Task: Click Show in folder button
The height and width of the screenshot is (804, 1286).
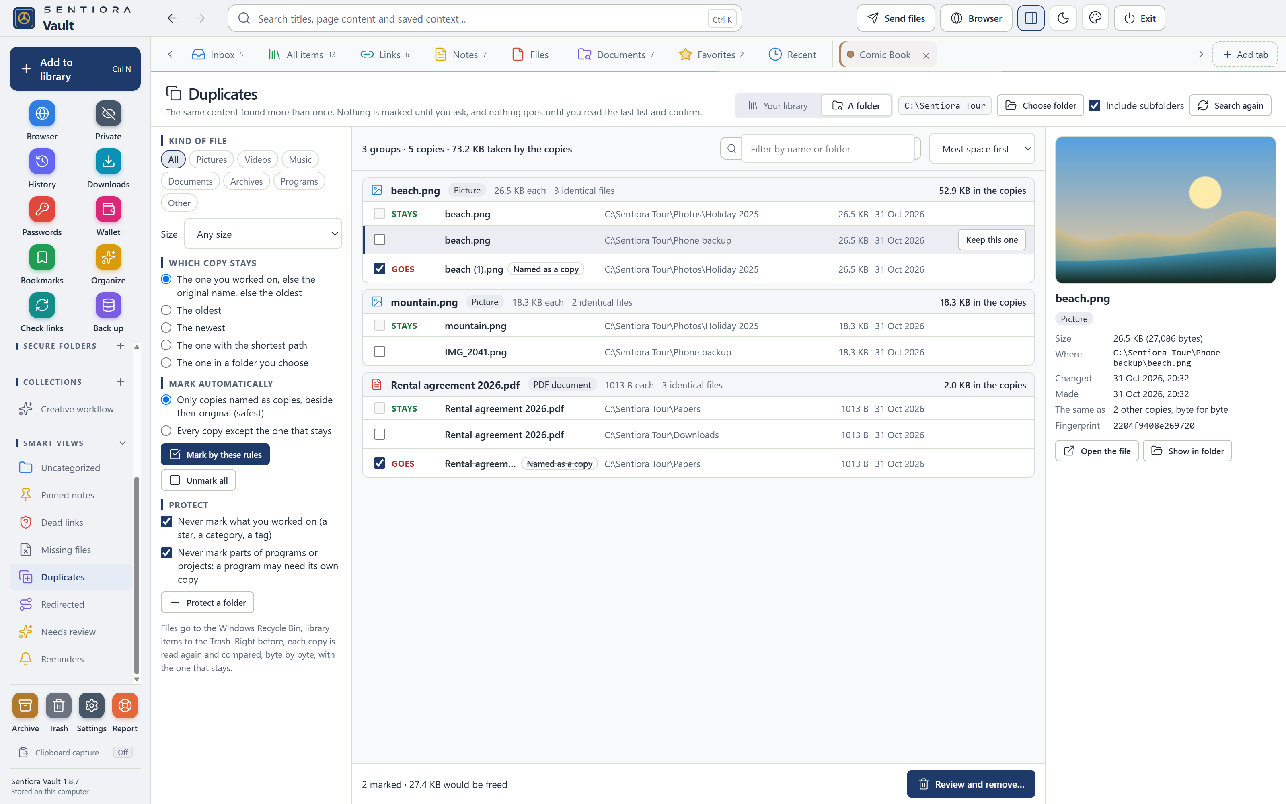Action: (1187, 451)
